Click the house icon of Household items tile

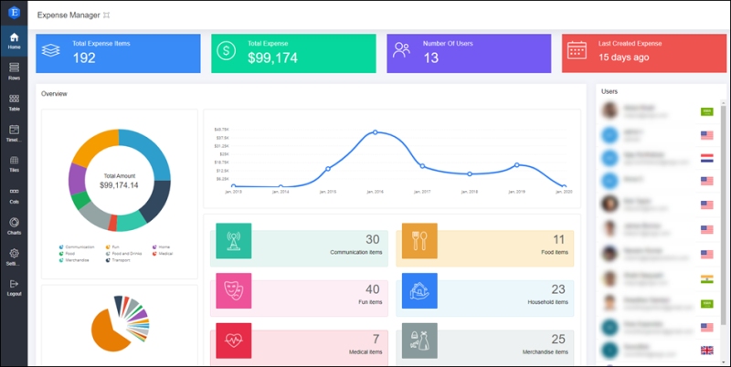(419, 290)
